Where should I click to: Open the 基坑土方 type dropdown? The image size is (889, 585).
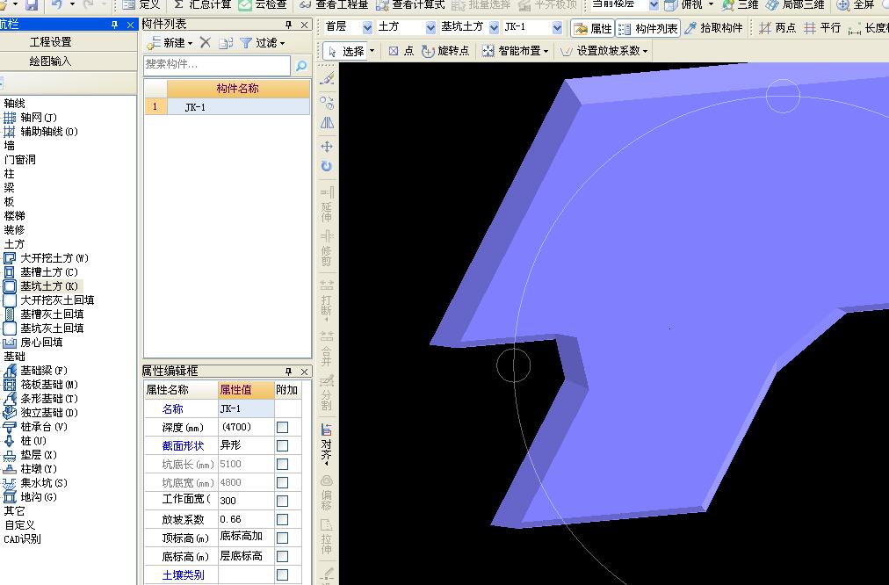pyautogui.click(x=494, y=27)
